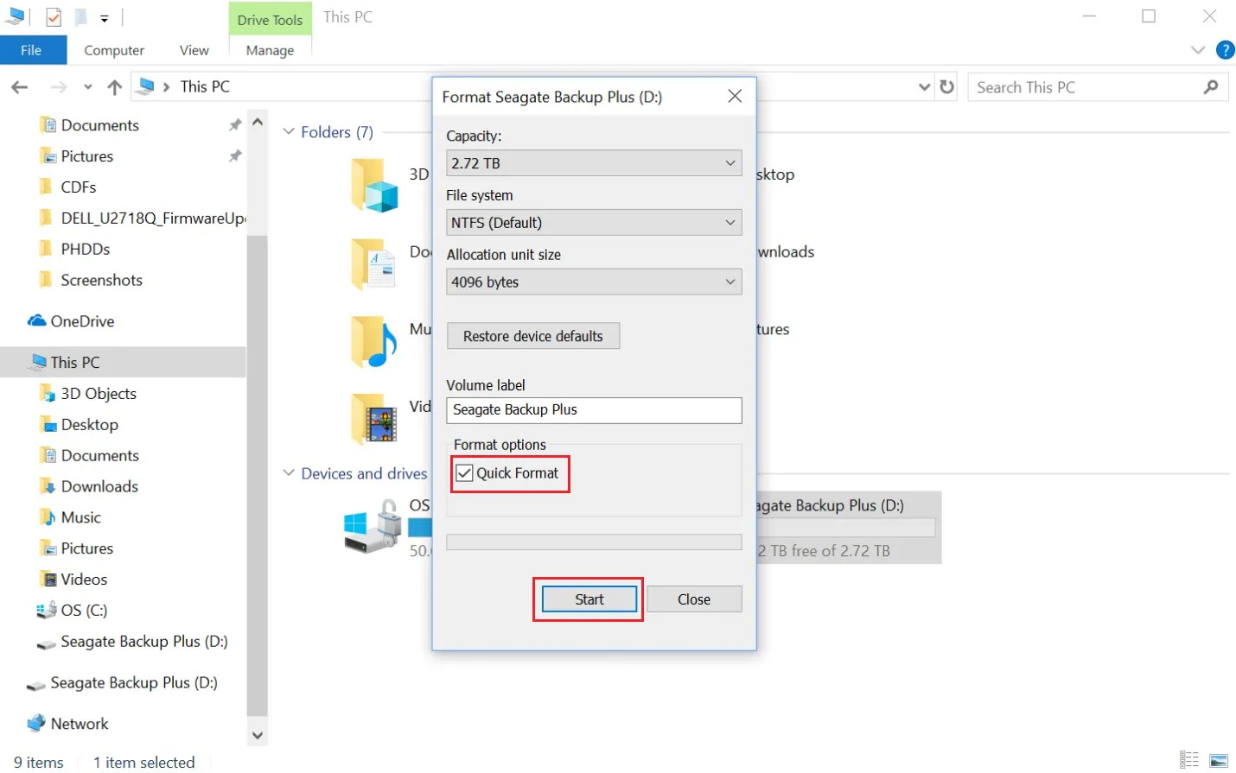Click the Volume label text field
This screenshot has width=1236, height=773.
(594, 410)
